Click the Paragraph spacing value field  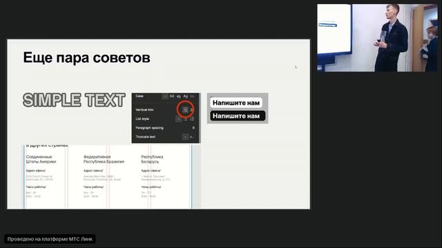[x=193, y=128]
